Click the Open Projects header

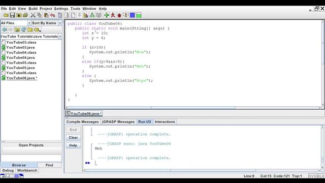click(x=31, y=145)
